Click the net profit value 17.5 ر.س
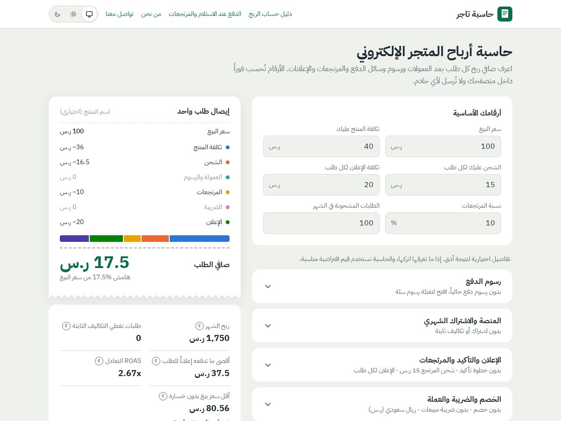 point(94,263)
